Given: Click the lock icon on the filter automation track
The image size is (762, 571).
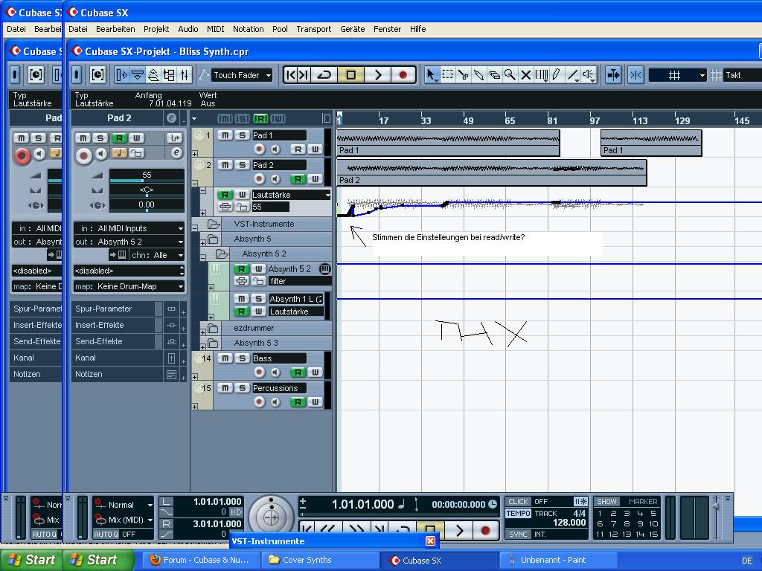Looking at the screenshot, I should click(258, 281).
